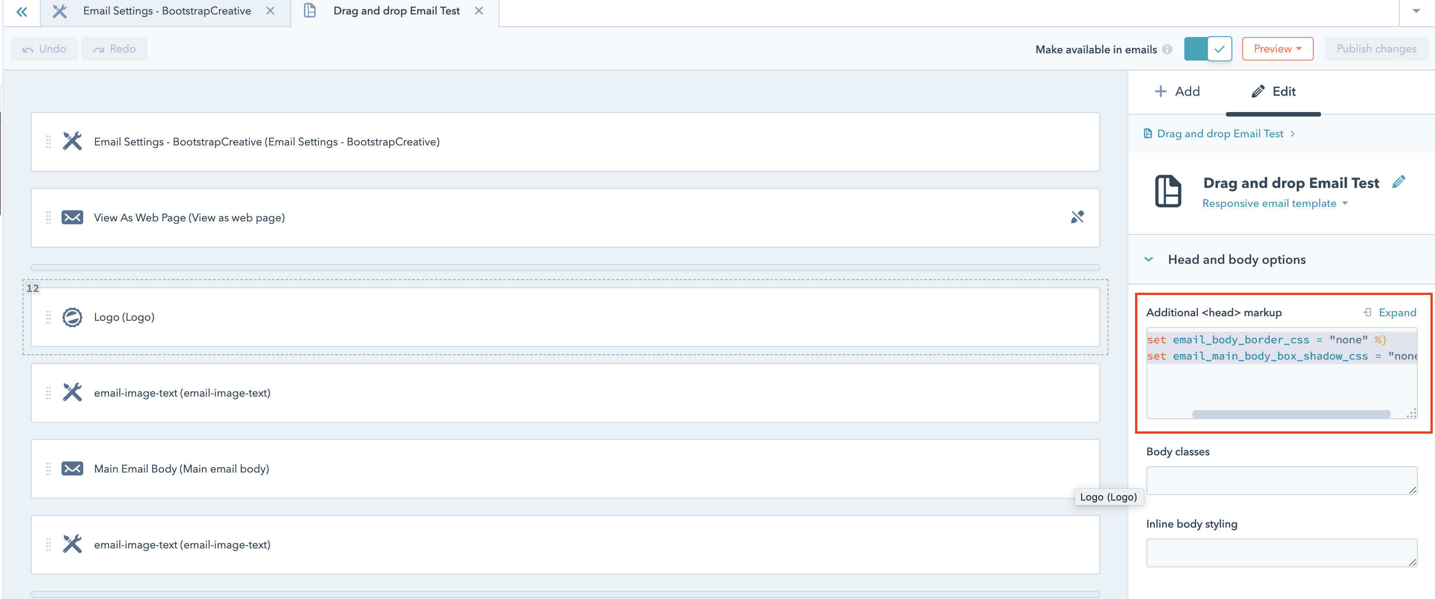The height and width of the screenshot is (599, 1435).
Task: Click the pencil icon to rename template
Action: point(1398,182)
